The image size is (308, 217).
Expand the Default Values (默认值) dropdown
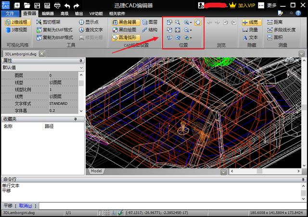coord(81,68)
